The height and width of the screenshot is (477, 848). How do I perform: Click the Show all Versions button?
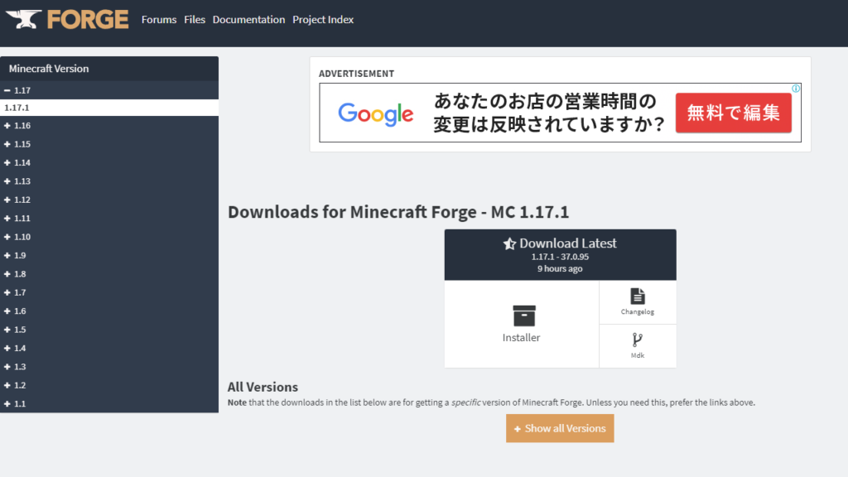click(x=560, y=428)
